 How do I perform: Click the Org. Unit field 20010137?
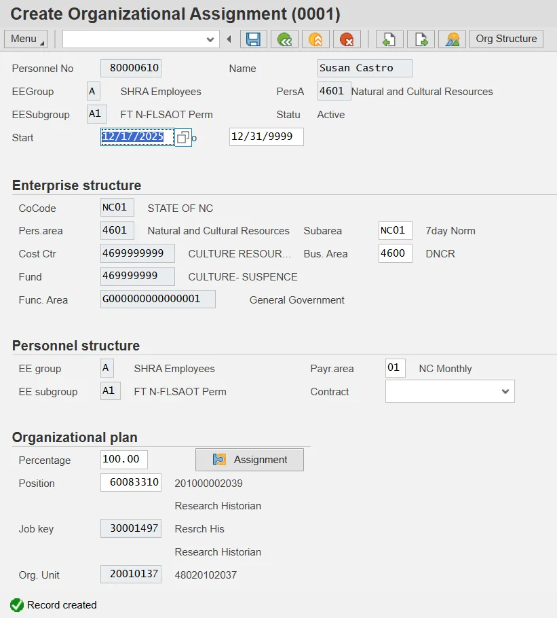click(x=131, y=575)
